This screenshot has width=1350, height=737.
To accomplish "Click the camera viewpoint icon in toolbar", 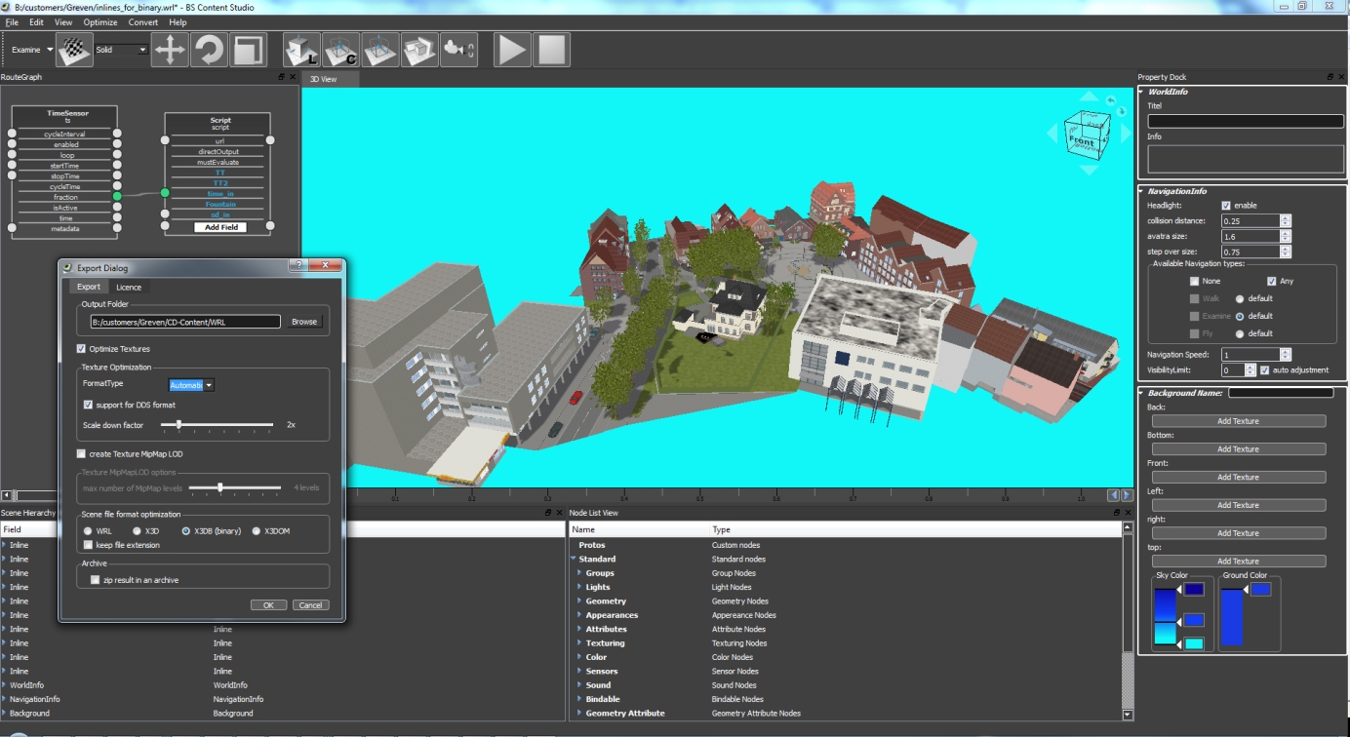I will coord(458,50).
